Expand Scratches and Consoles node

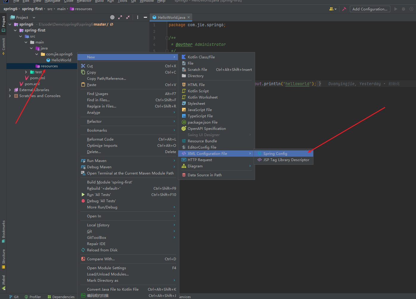[10, 96]
